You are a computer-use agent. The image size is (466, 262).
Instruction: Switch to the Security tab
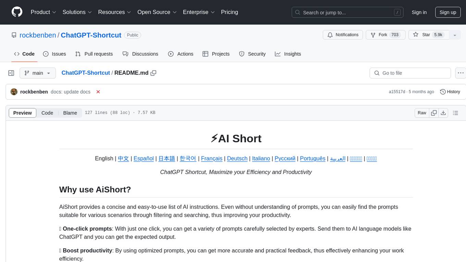[252, 54]
